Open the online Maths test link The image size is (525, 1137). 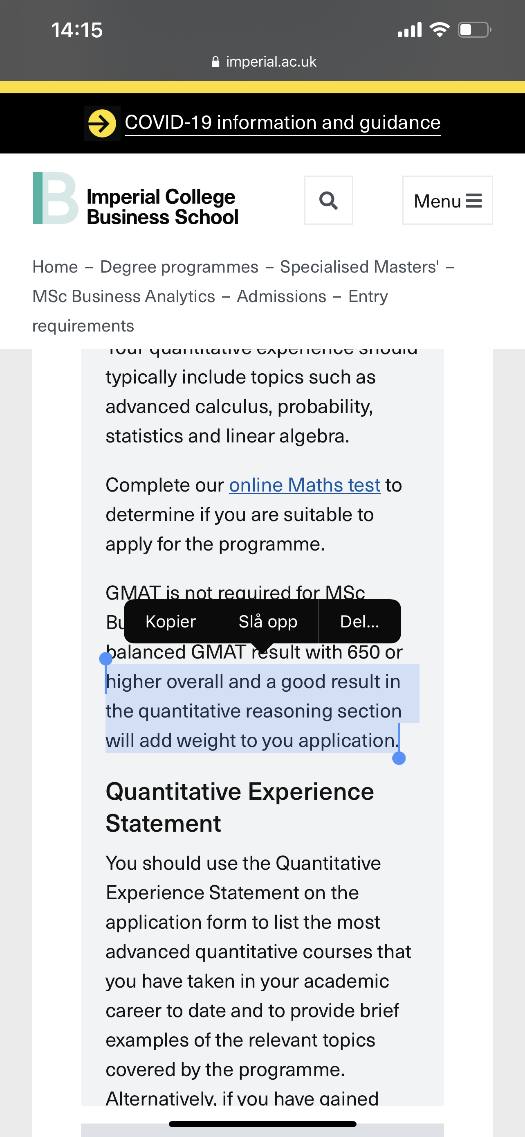(304, 485)
